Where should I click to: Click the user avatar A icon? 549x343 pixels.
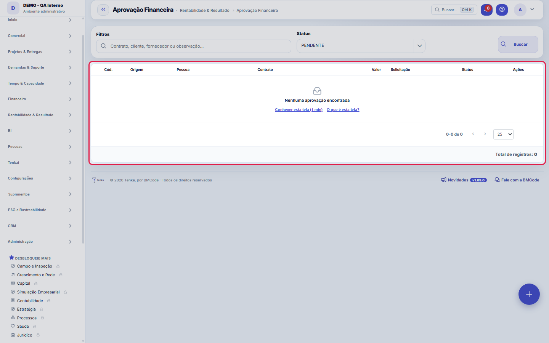[520, 10]
